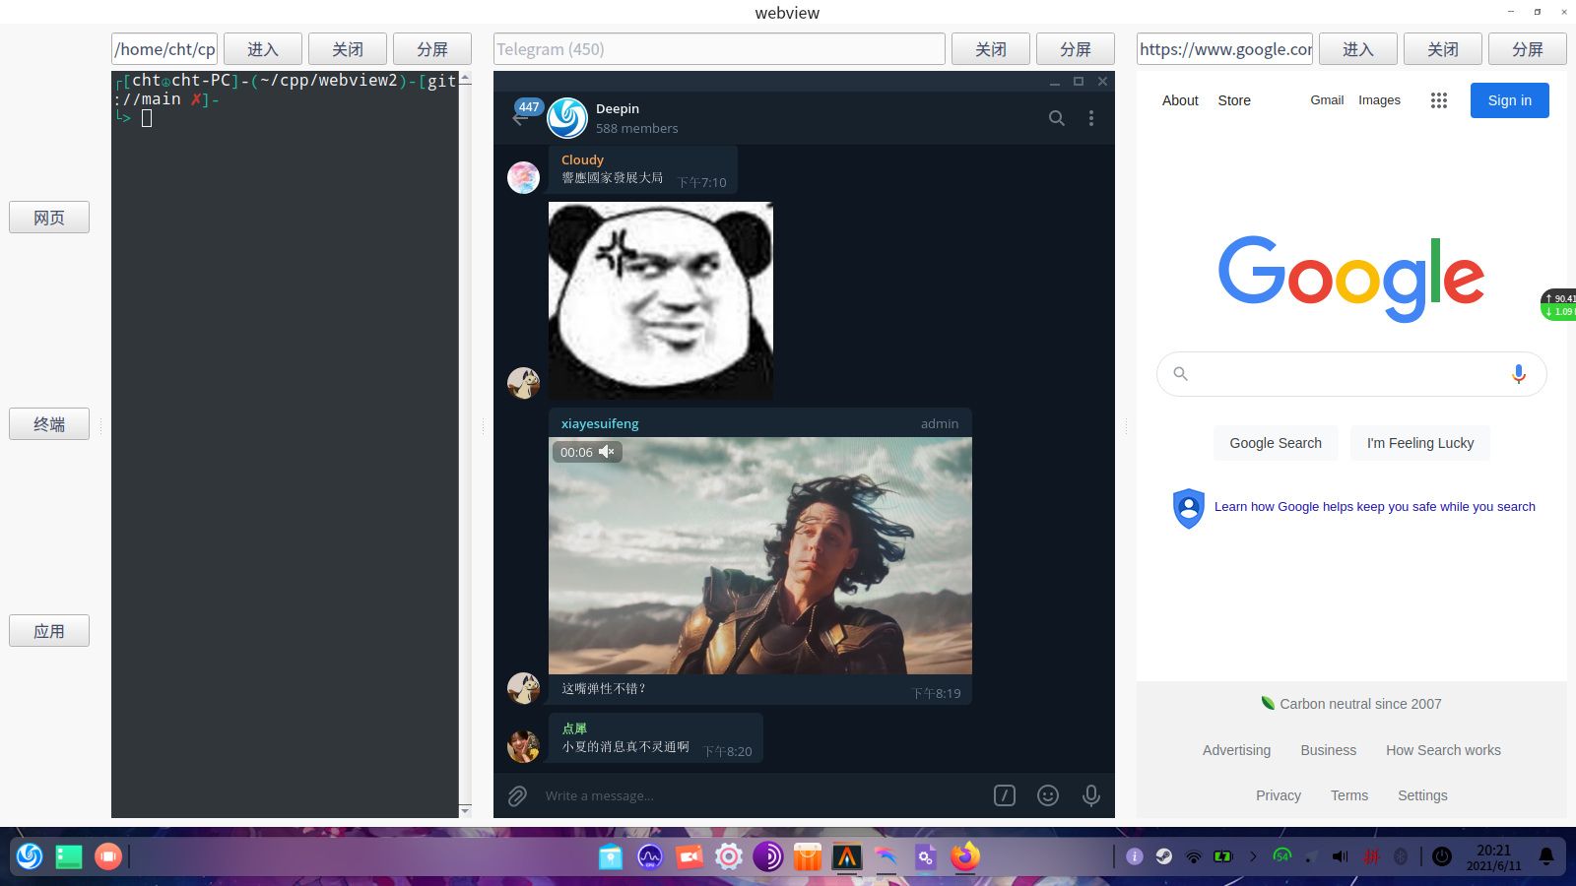Viewport: 1576px width, 886px height.
Task: Open How Search works link
Action: pyautogui.click(x=1444, y=750)
